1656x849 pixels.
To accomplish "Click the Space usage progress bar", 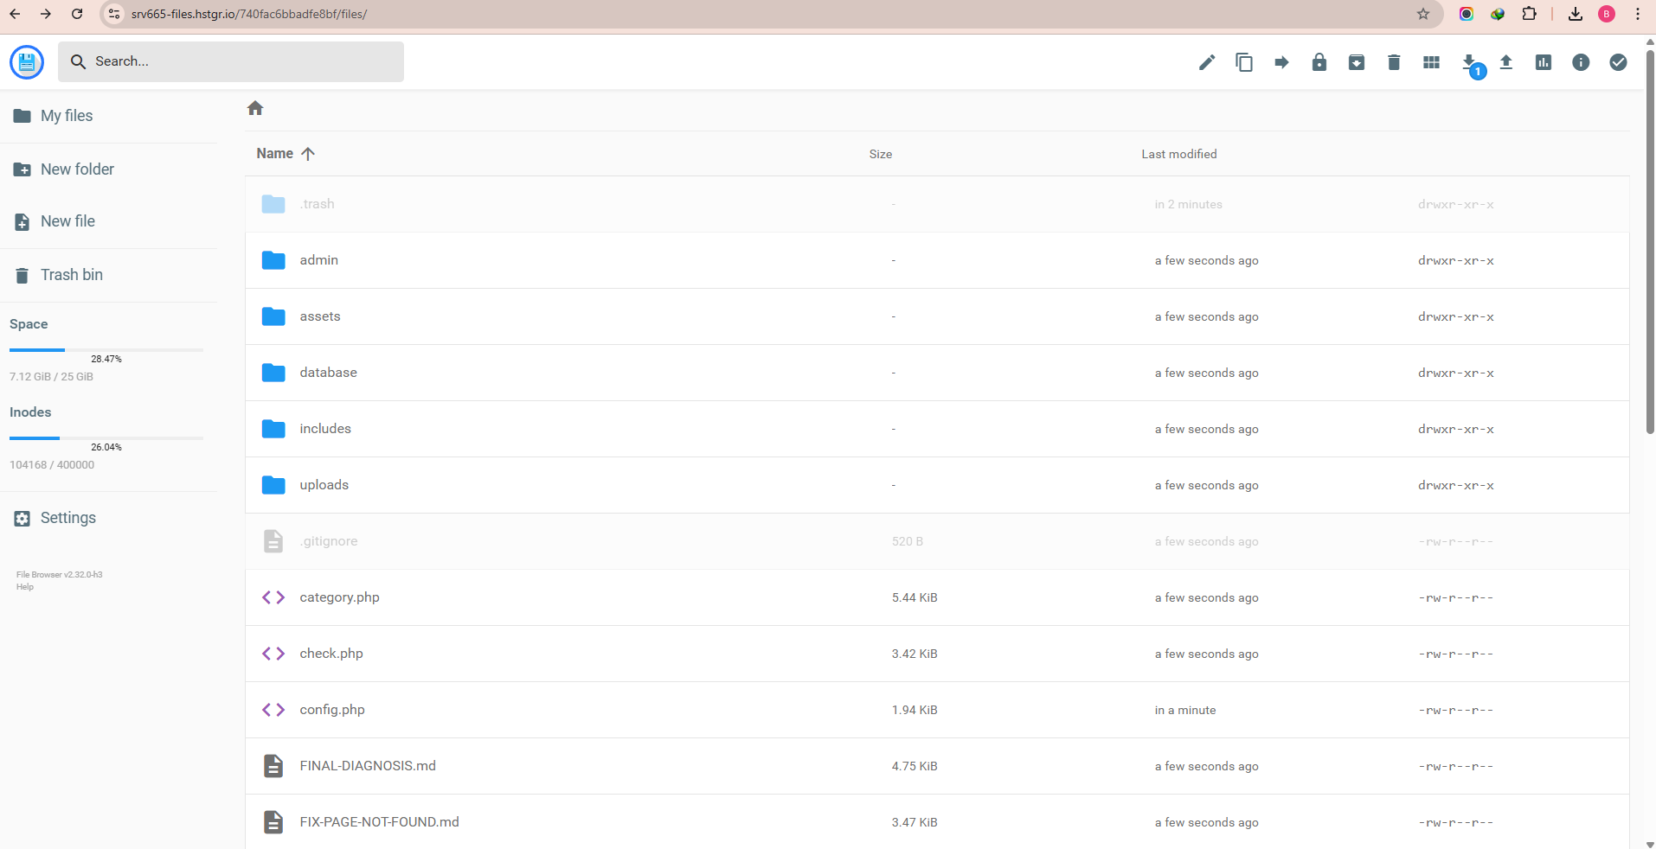I will [x=106, y=350].
